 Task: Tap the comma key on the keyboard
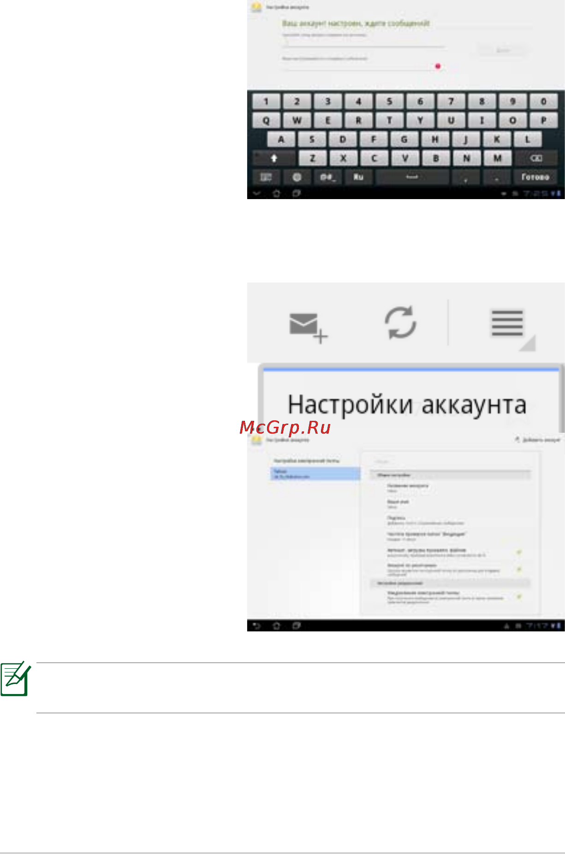point(466,177)
